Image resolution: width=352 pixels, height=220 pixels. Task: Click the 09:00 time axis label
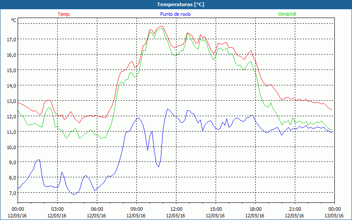click(136, 209)
